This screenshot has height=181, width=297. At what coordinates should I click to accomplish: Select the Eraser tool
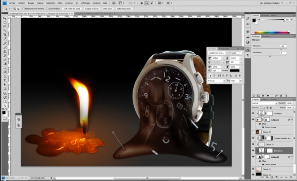click(x=5, y=60)
